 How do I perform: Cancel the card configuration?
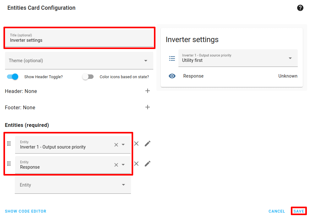[x=276, y=211]
